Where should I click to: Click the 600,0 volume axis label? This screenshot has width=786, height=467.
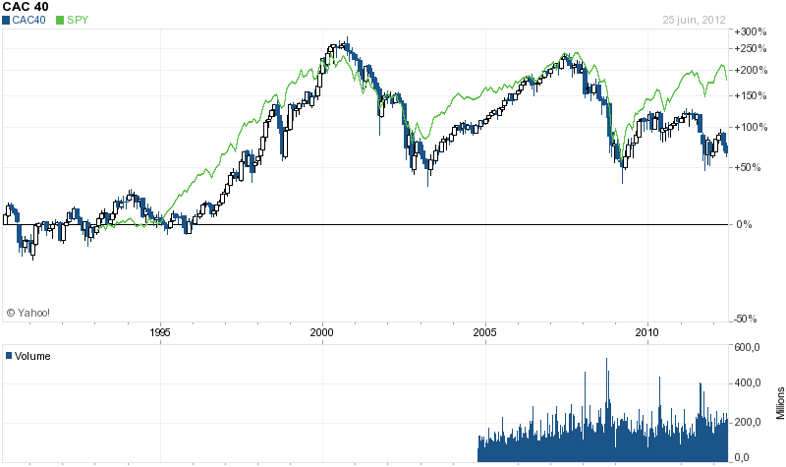[x=747, y=347]
